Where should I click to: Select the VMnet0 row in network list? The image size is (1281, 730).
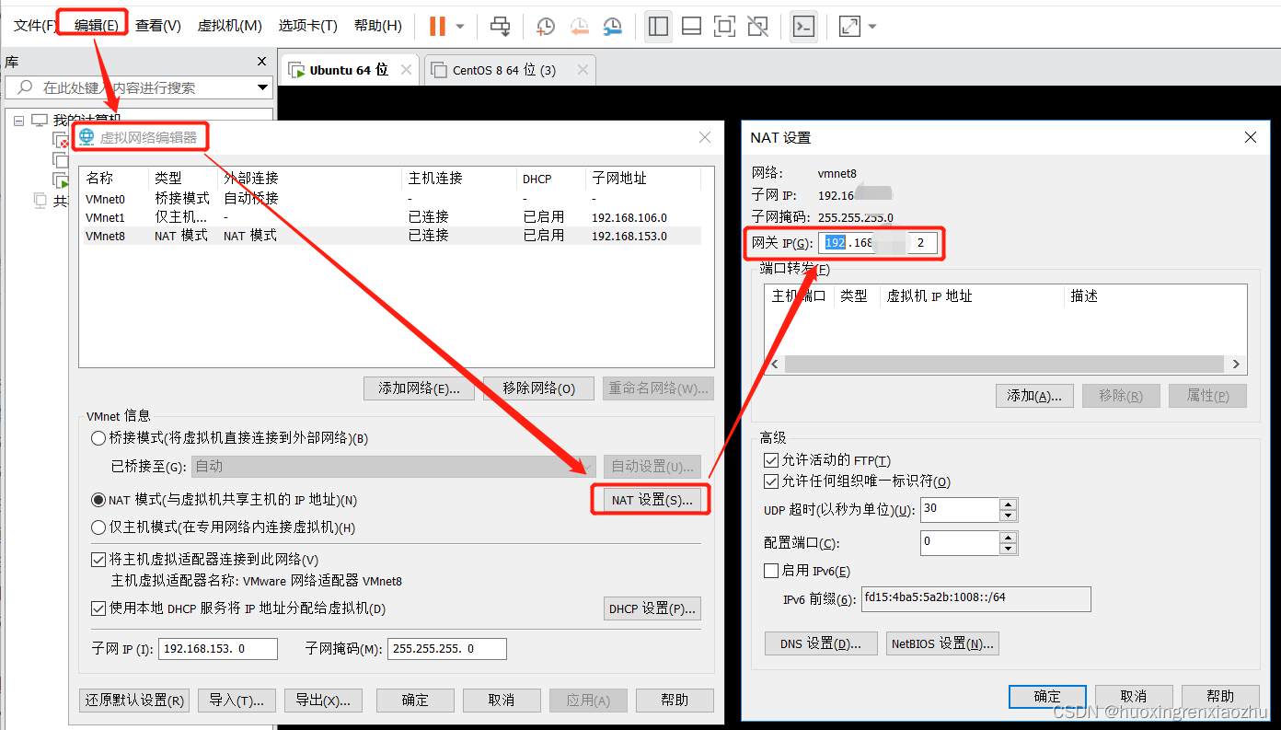point(390,198)
